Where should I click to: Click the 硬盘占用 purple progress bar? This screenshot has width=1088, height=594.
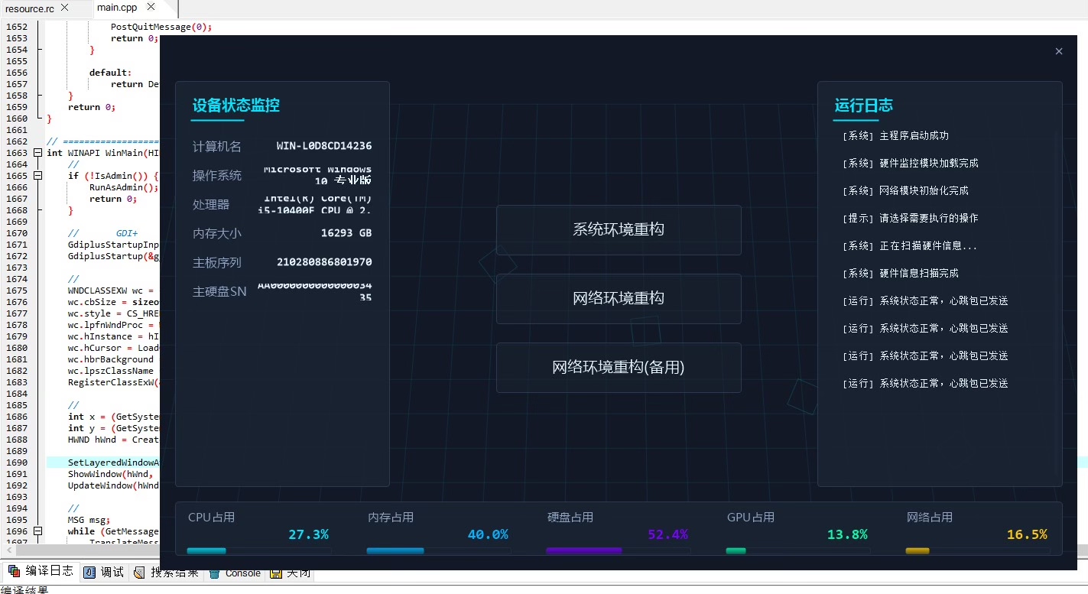tap(619, 550)
